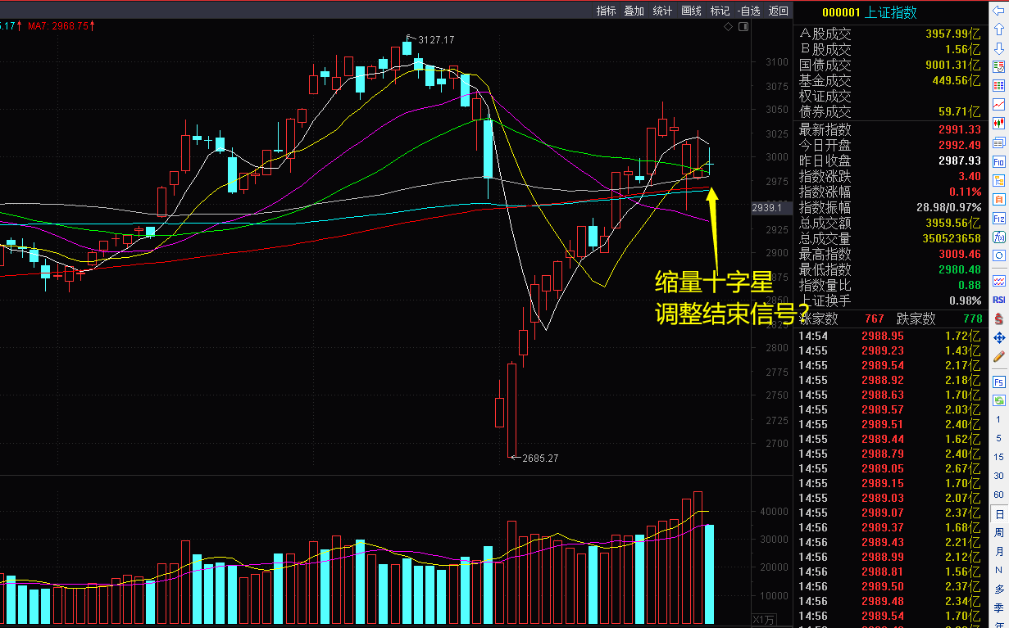Open the wavy indicator lines icon
The height and width of the screenshot is (628, 1009).
tap(998, 280)
